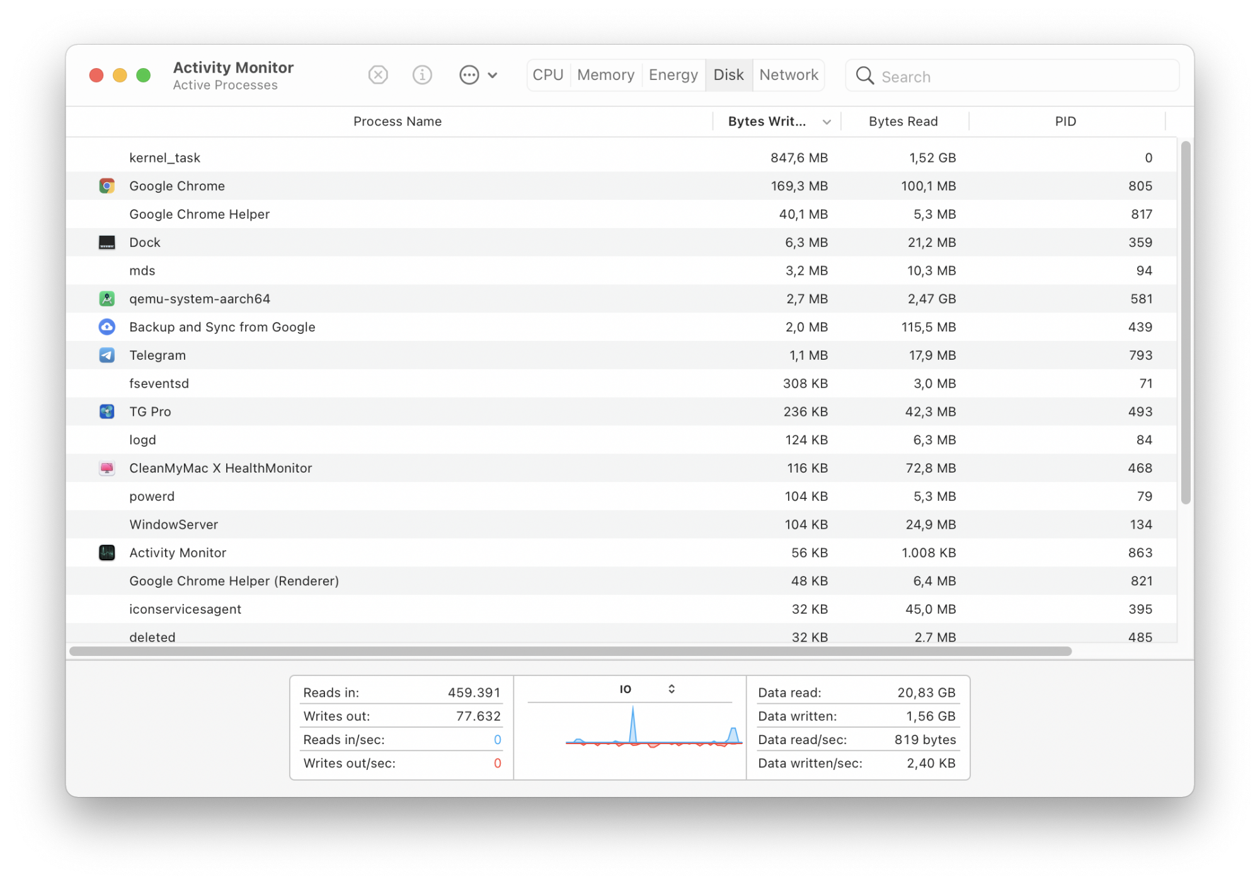Viewport: 1260px width, 884px height.
Task: Switch to the Energy tab
Action: click(x=673, y=75)
